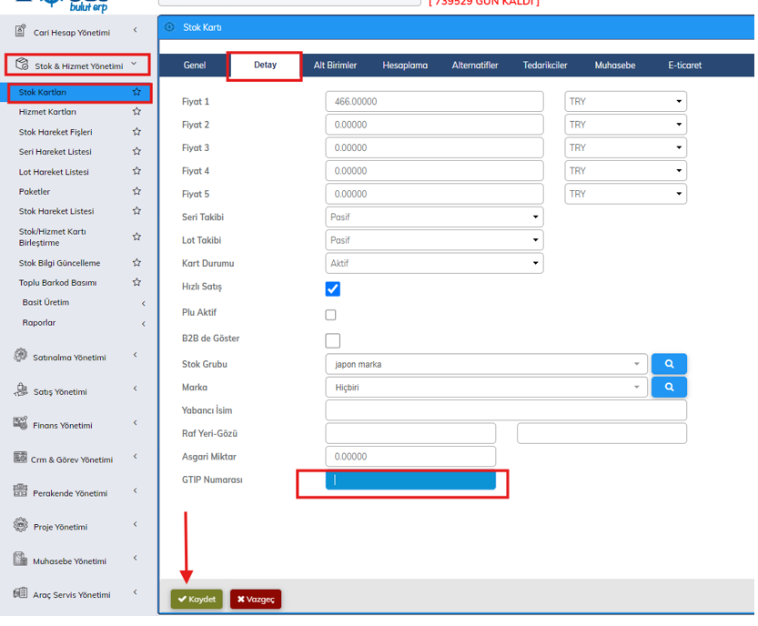Image resolution: width=758 pixels, height=626 pixels.
Task: Star the Stok Kartları favorite icon
Action: (136, 92)
